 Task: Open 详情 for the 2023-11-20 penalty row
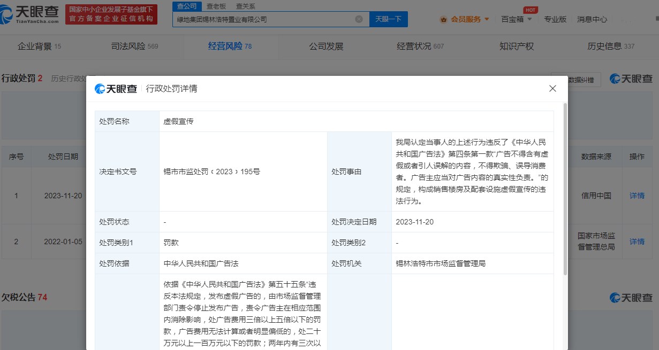tap(637, 196)
